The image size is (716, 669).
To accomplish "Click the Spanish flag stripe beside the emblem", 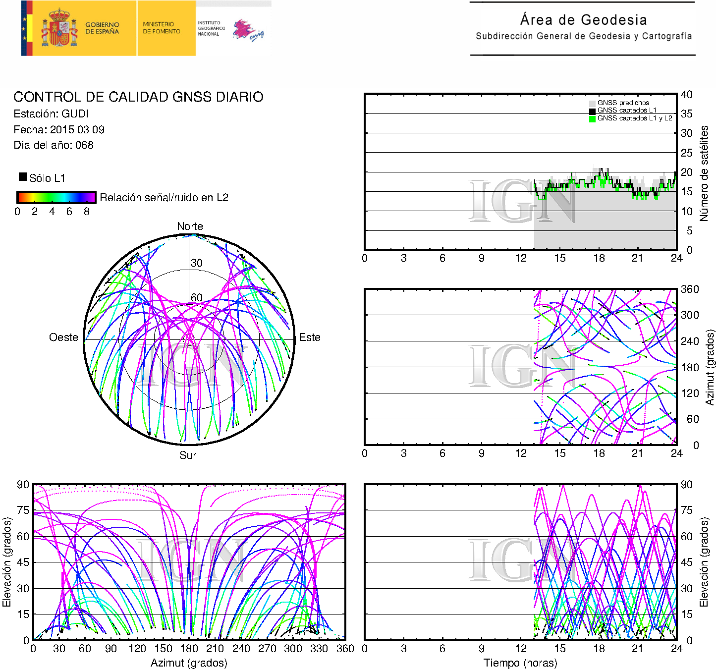I will (27, 28).
